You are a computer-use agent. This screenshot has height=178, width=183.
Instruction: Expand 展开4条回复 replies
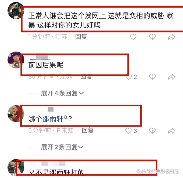click(62, 93)
